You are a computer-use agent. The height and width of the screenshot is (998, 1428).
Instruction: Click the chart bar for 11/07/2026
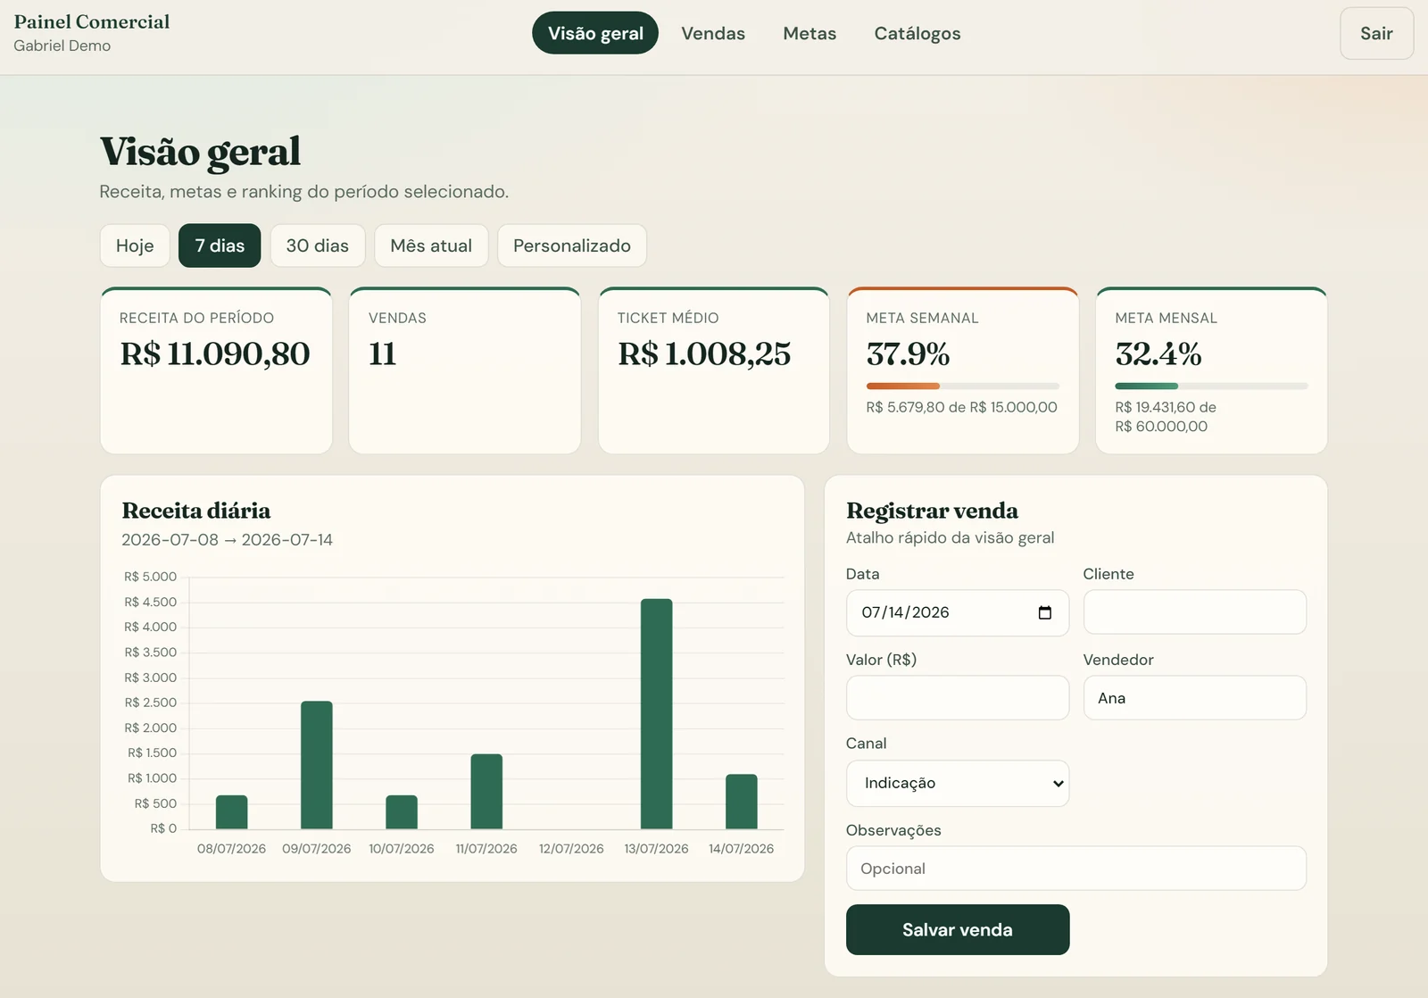[x=486, y=791]
